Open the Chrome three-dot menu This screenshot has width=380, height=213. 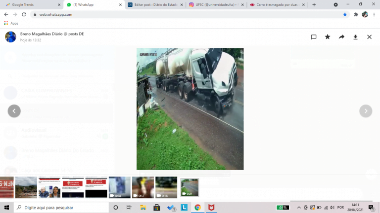pyautogui.click(x=374, y=14)
